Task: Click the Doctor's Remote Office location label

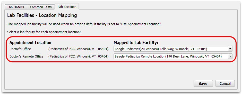Action: pyautogui.click(x=27, y=56)
